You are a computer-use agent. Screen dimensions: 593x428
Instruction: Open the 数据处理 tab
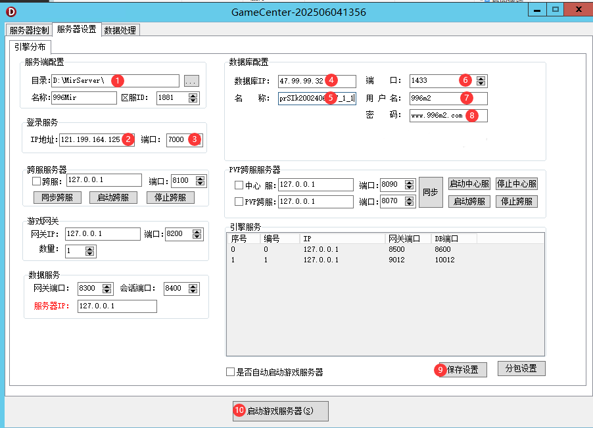point(121,30)
